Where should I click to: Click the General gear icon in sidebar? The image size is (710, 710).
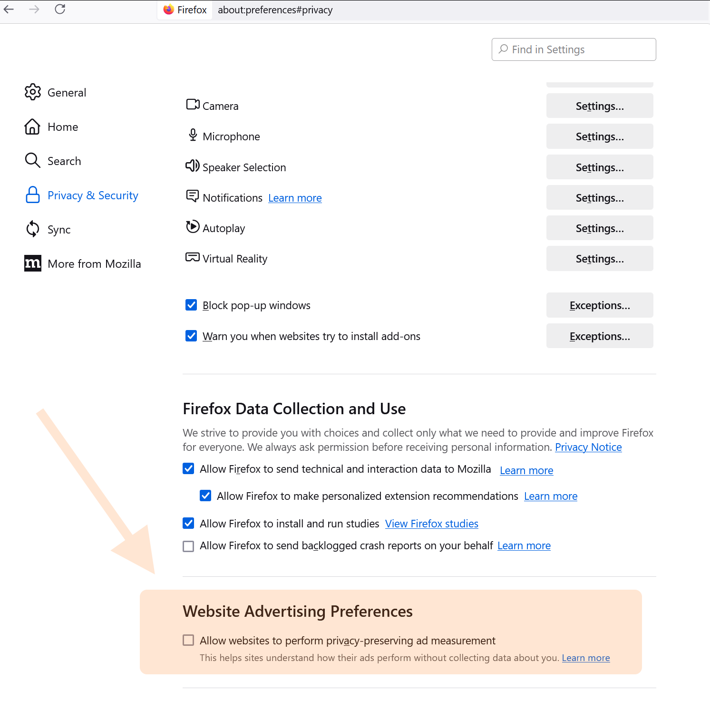tap(33, 92)
